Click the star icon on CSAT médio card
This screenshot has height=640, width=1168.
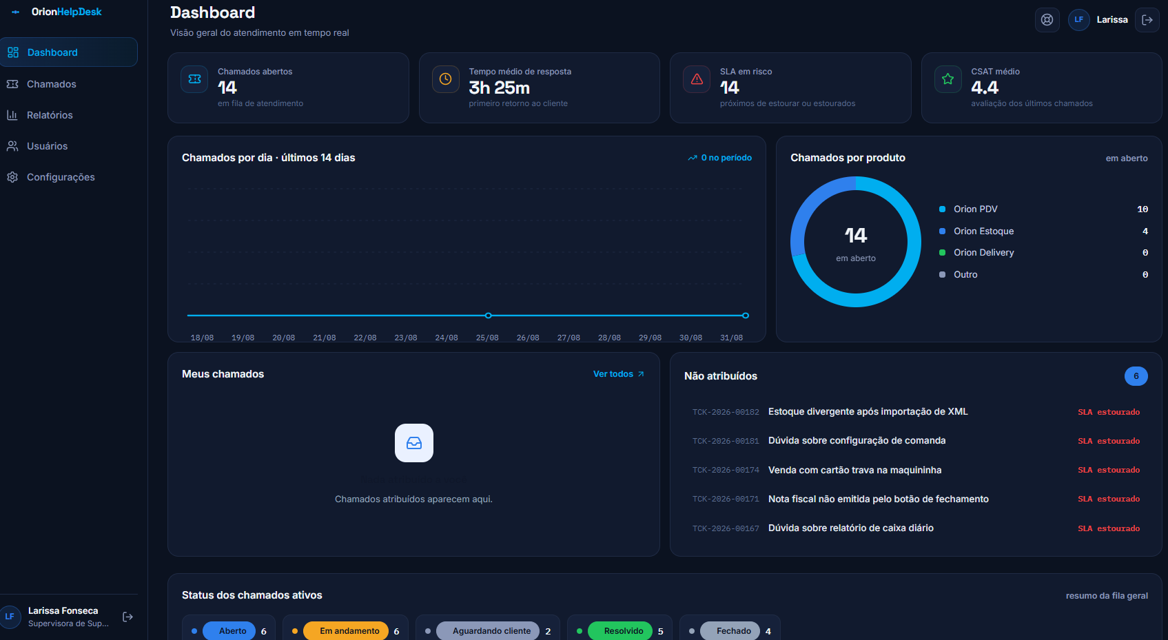pyautogui.click(x=948, y=79)
